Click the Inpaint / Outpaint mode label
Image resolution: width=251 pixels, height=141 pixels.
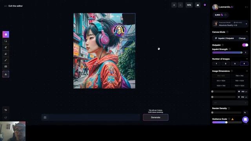tap(226, 38)
